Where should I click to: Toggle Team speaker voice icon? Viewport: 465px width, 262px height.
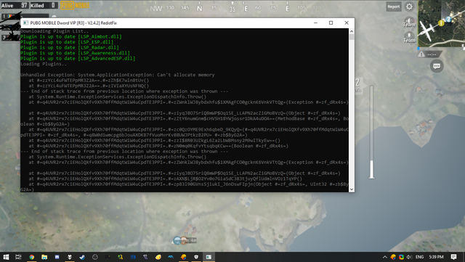[409, 22]
